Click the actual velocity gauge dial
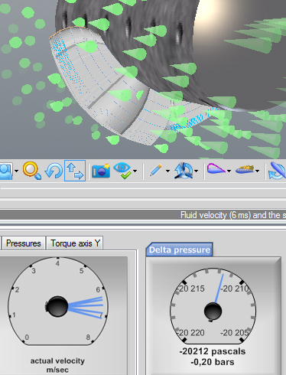The width and height of the screenshot is (286, 375). [57, 302]
